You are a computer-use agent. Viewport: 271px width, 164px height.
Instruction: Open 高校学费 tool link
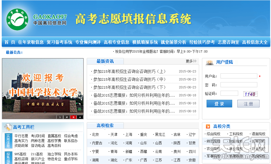click(54, 141)
